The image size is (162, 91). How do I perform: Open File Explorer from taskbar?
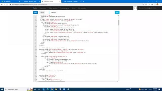click(56, 89)
